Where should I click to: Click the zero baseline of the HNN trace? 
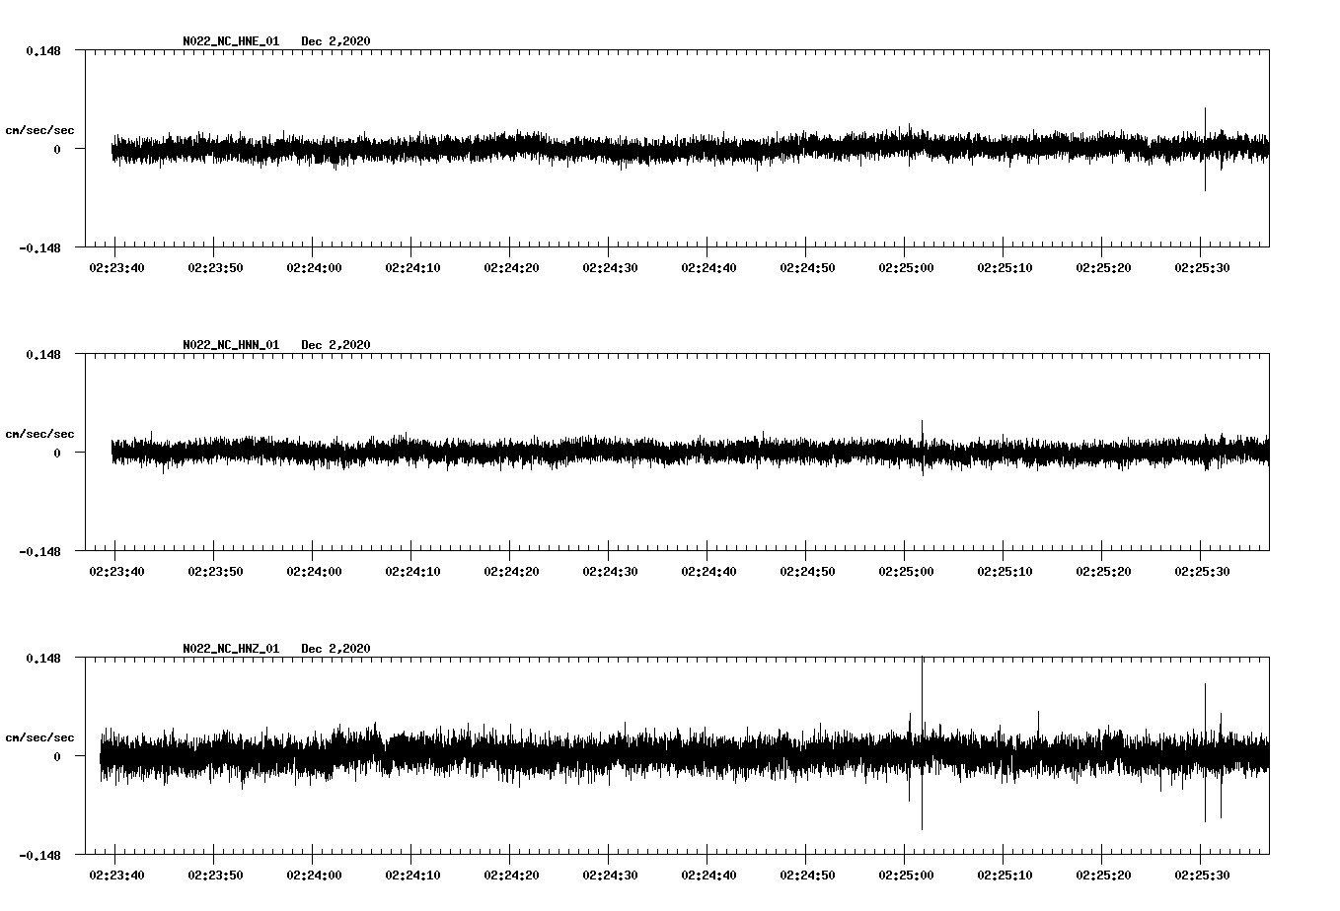[592, 454]
